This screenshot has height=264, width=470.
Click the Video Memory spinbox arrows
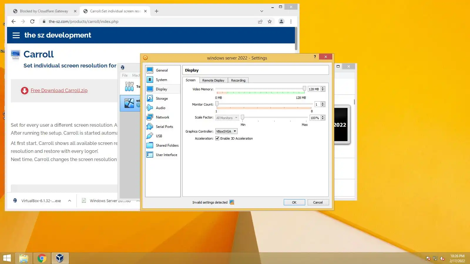tap(323, 89)
